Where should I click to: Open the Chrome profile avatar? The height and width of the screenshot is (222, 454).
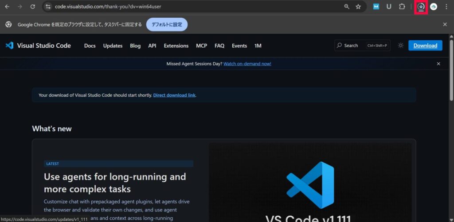tap(434, 7)
